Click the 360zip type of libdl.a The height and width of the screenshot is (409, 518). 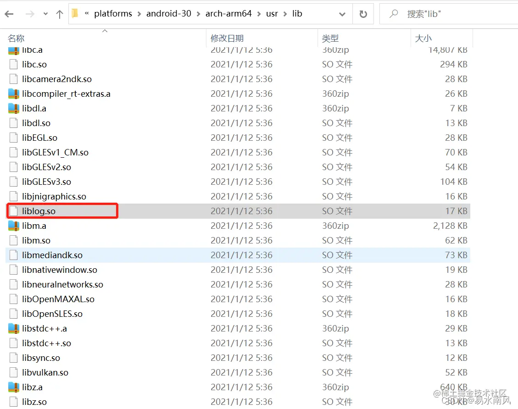[336, 108]
